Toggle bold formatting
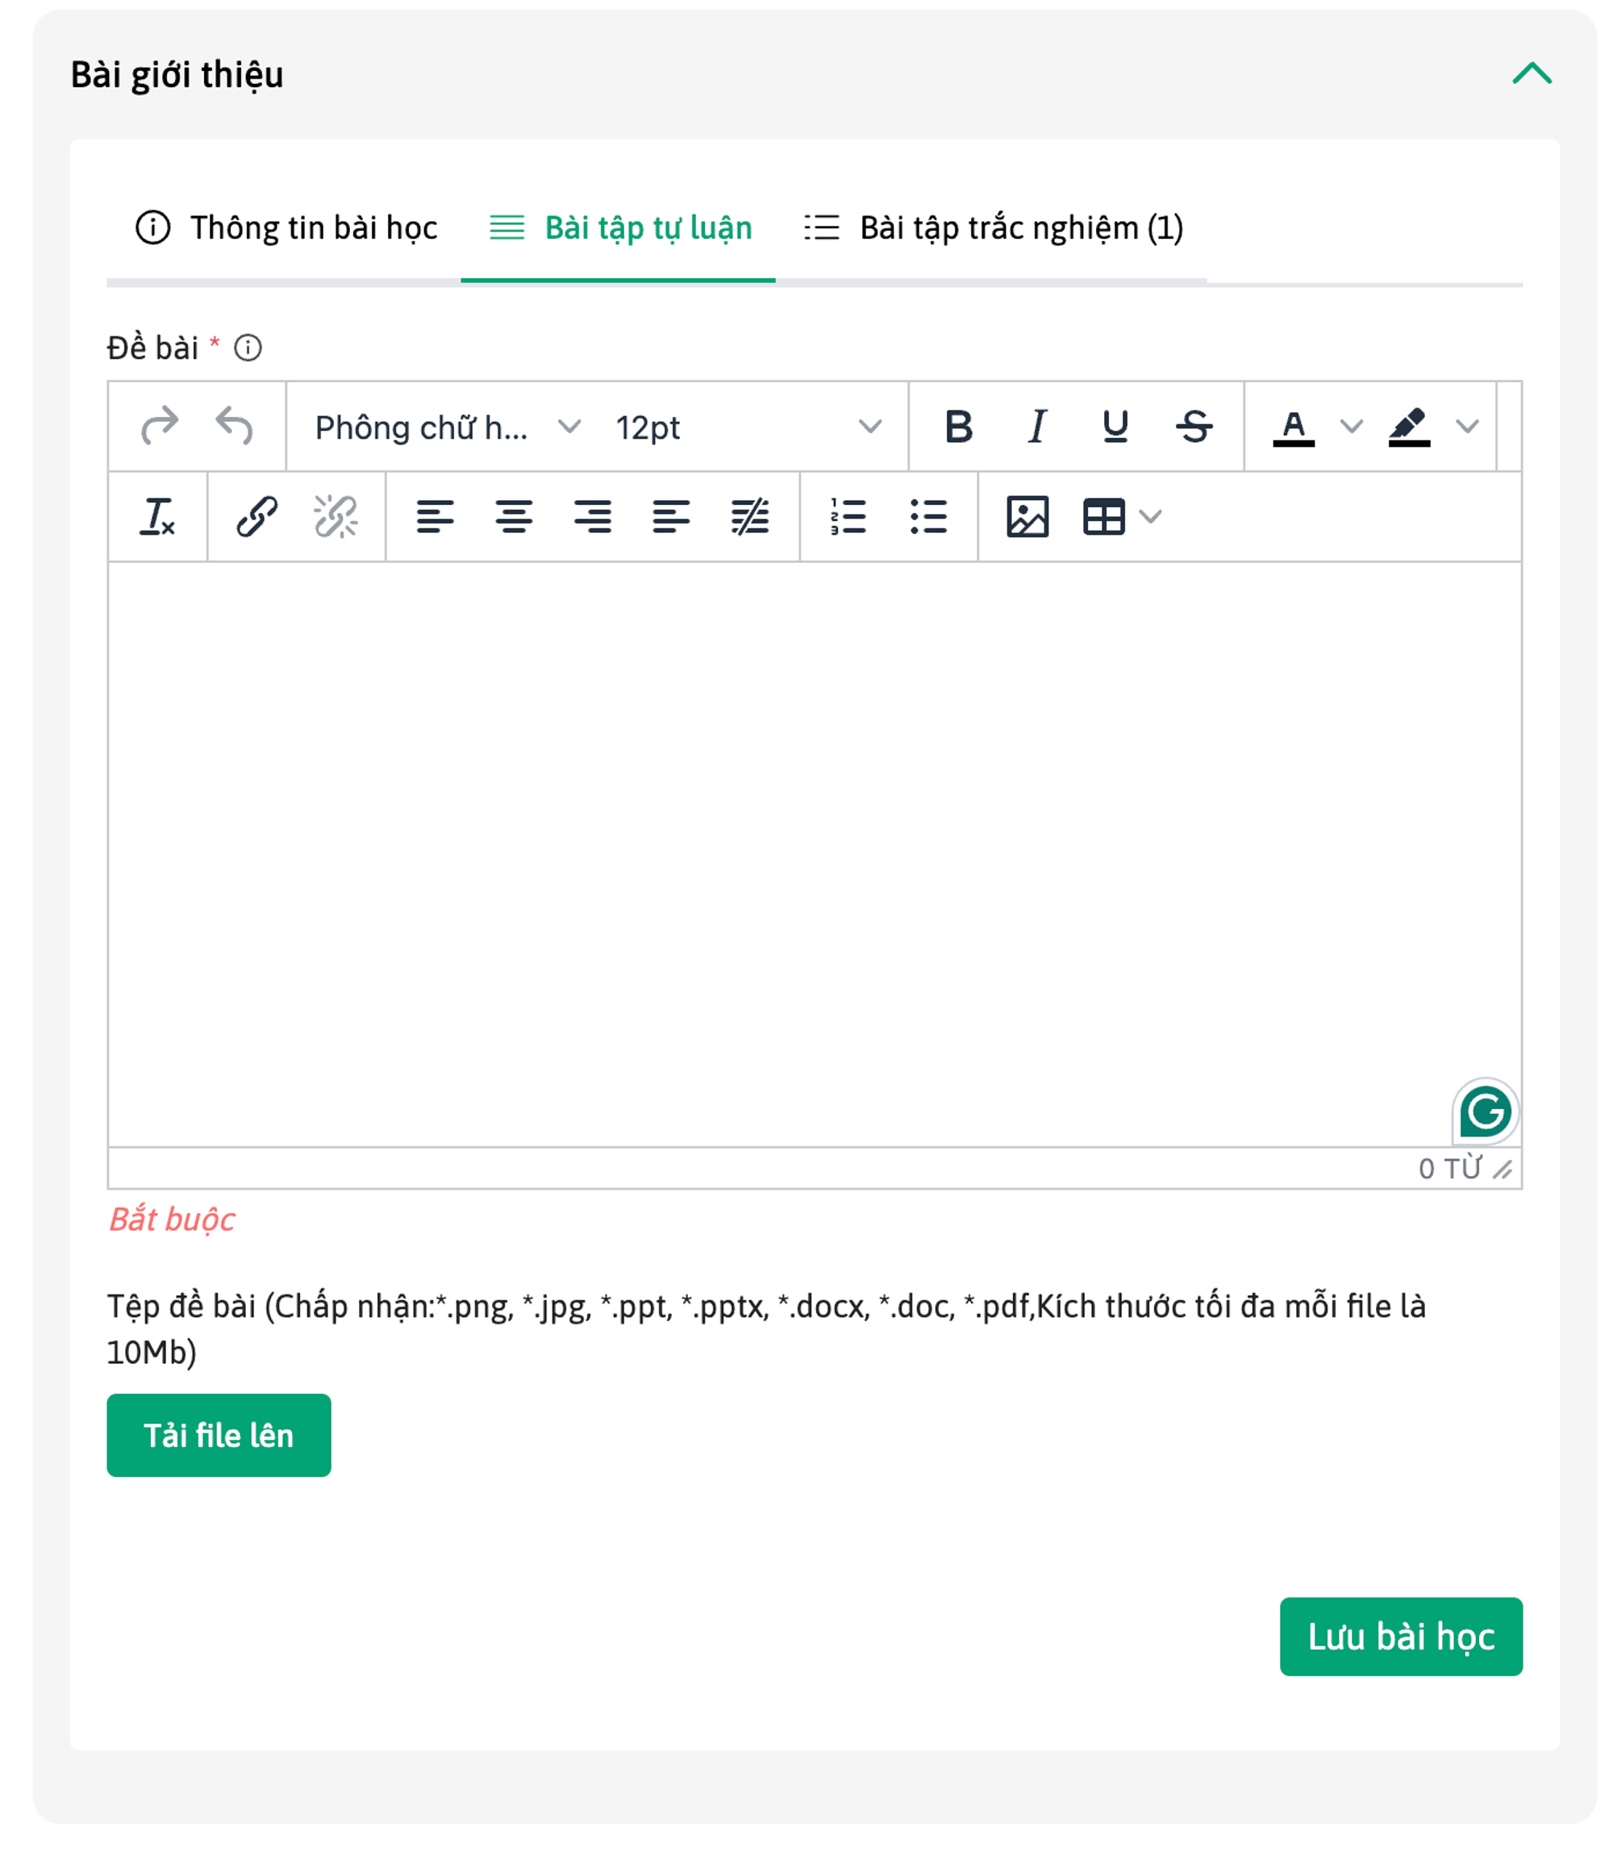The image size is (1613, 1856). pos(959,426)
